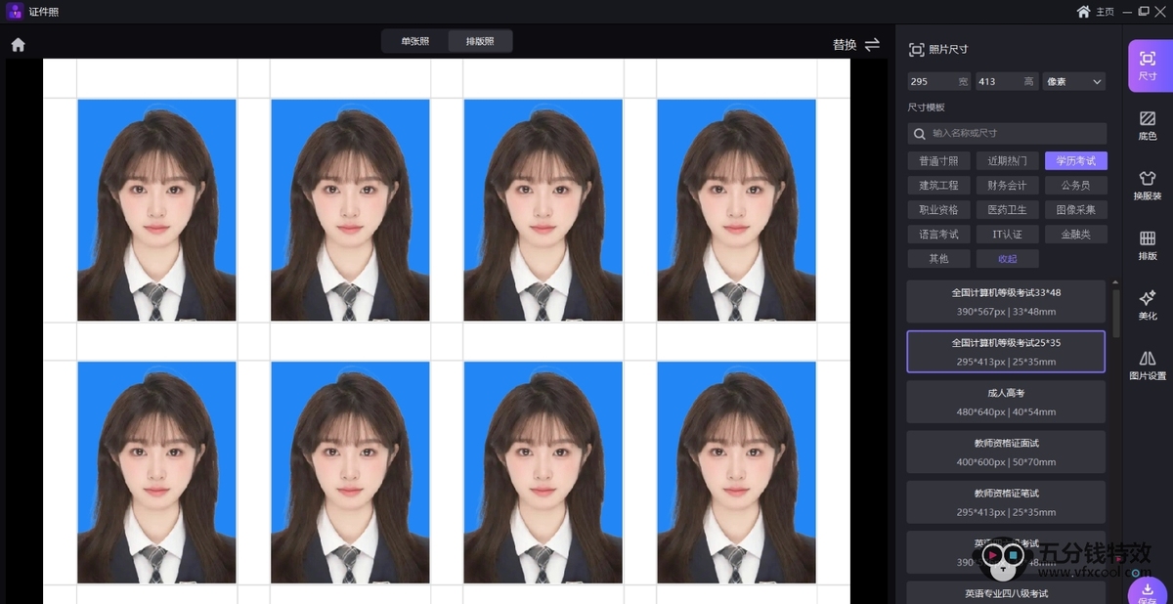Select the 建筑工程 category
Screen dimensions: 1173x604
[938, 185]
